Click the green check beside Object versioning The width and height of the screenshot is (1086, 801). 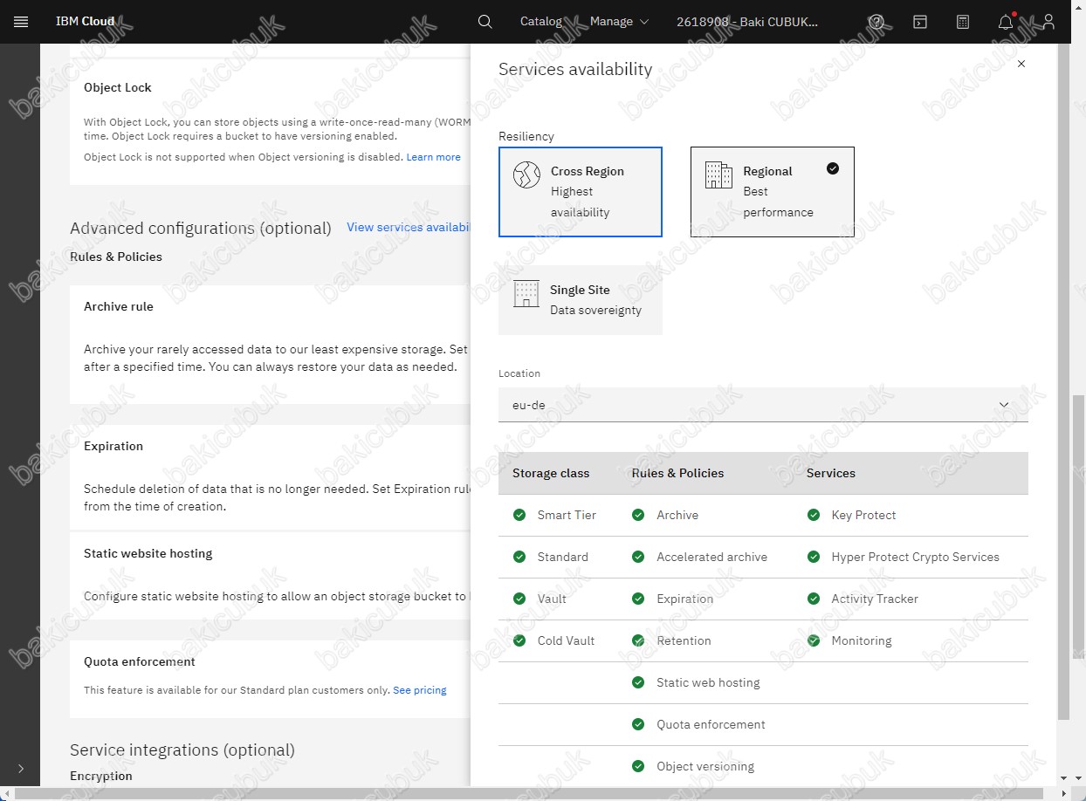(x=638, y=766)
